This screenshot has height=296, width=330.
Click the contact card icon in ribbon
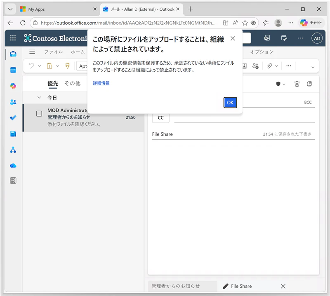point(244,66)
